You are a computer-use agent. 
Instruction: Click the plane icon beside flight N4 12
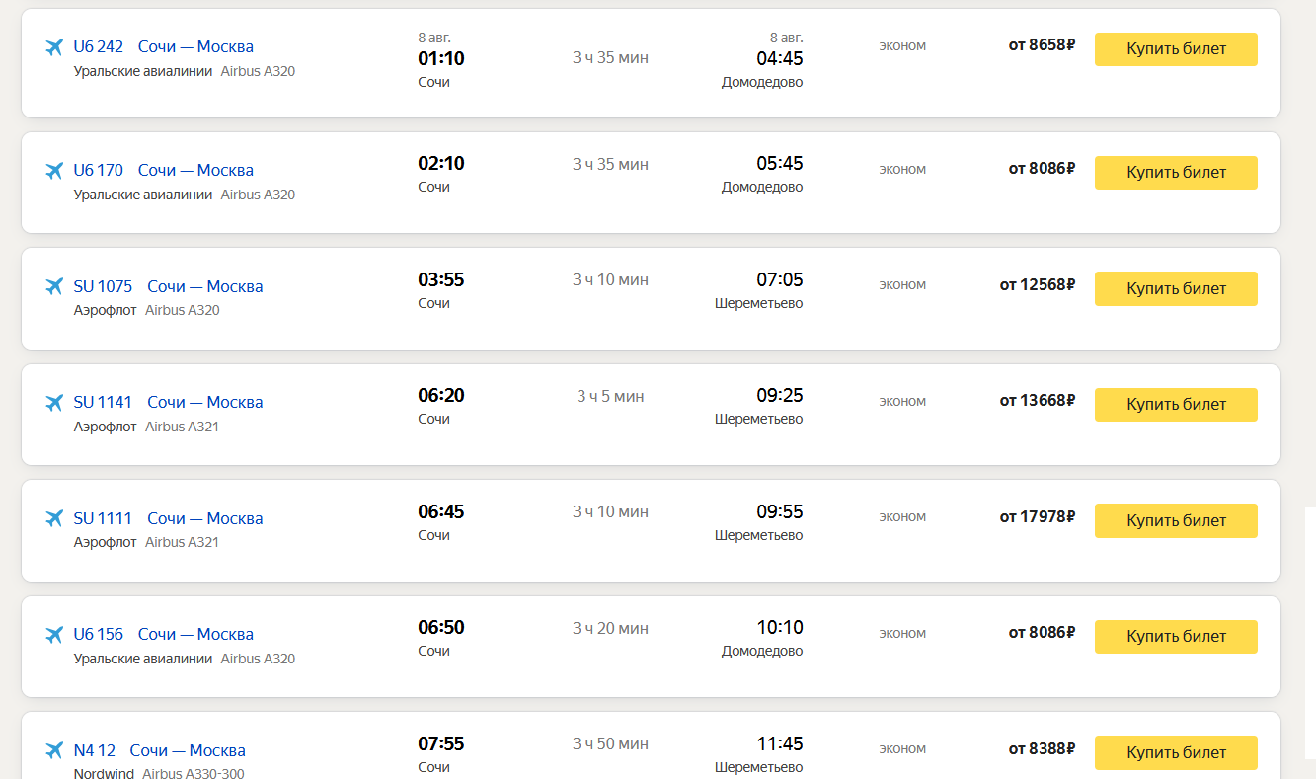click(x=54, y=751)
